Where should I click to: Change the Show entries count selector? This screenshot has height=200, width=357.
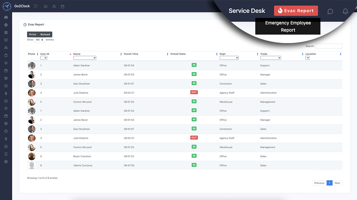[x=39, y=40]
